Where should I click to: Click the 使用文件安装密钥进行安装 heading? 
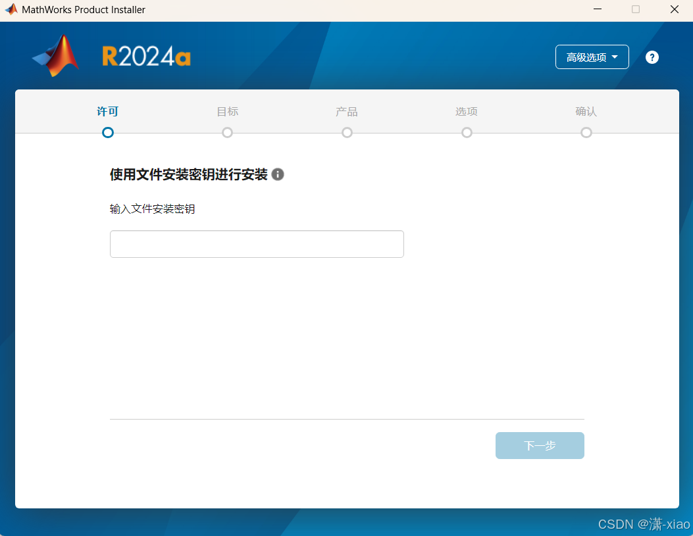coord(189,174)
